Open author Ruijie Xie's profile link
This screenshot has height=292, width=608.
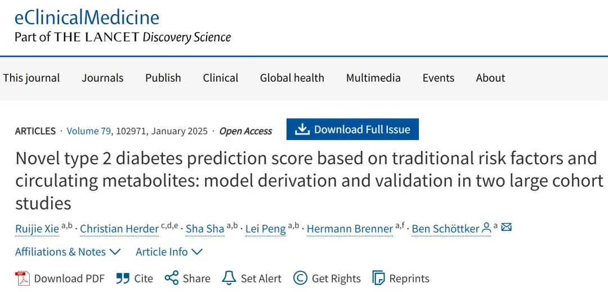pos(37,229)
